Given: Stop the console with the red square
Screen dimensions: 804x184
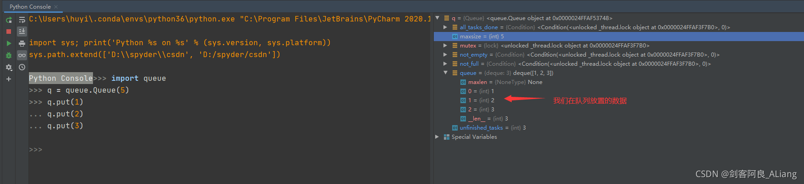Looking at the screenshot, I should [9, 32].
